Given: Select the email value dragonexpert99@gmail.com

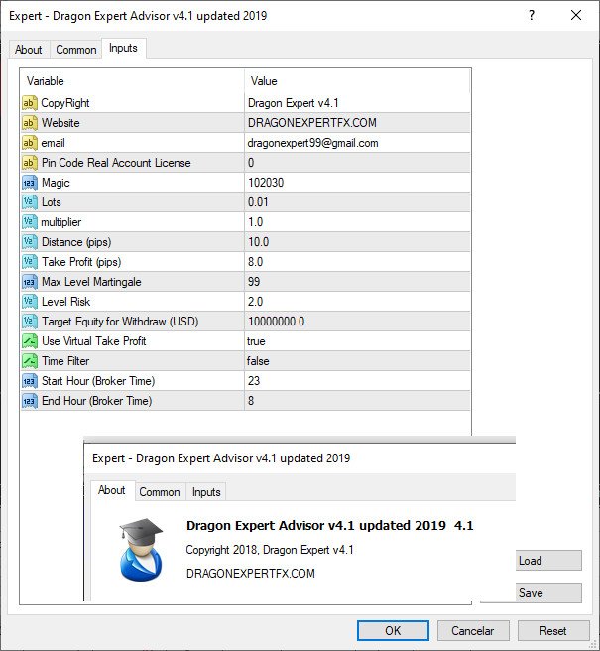Looking at the screenshot, I should pos(358,143).
